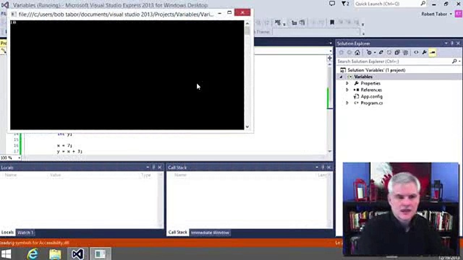
Task: Switch to the Watch 1 tab
Action: 25,233
